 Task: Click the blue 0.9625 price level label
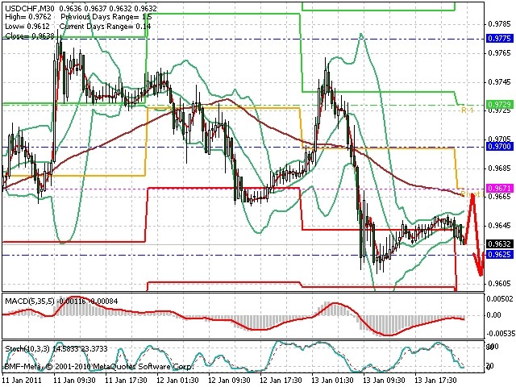tap(500, 255)
